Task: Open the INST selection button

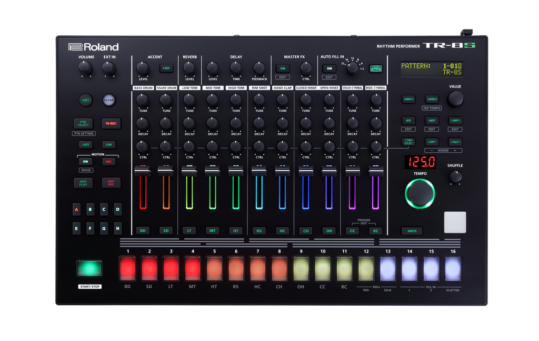Action: [x=432, y=121]
